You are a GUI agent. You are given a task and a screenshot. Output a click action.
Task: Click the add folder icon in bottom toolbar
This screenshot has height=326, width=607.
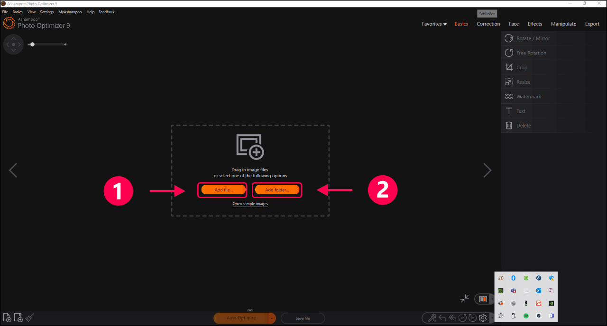coord(18,318)
